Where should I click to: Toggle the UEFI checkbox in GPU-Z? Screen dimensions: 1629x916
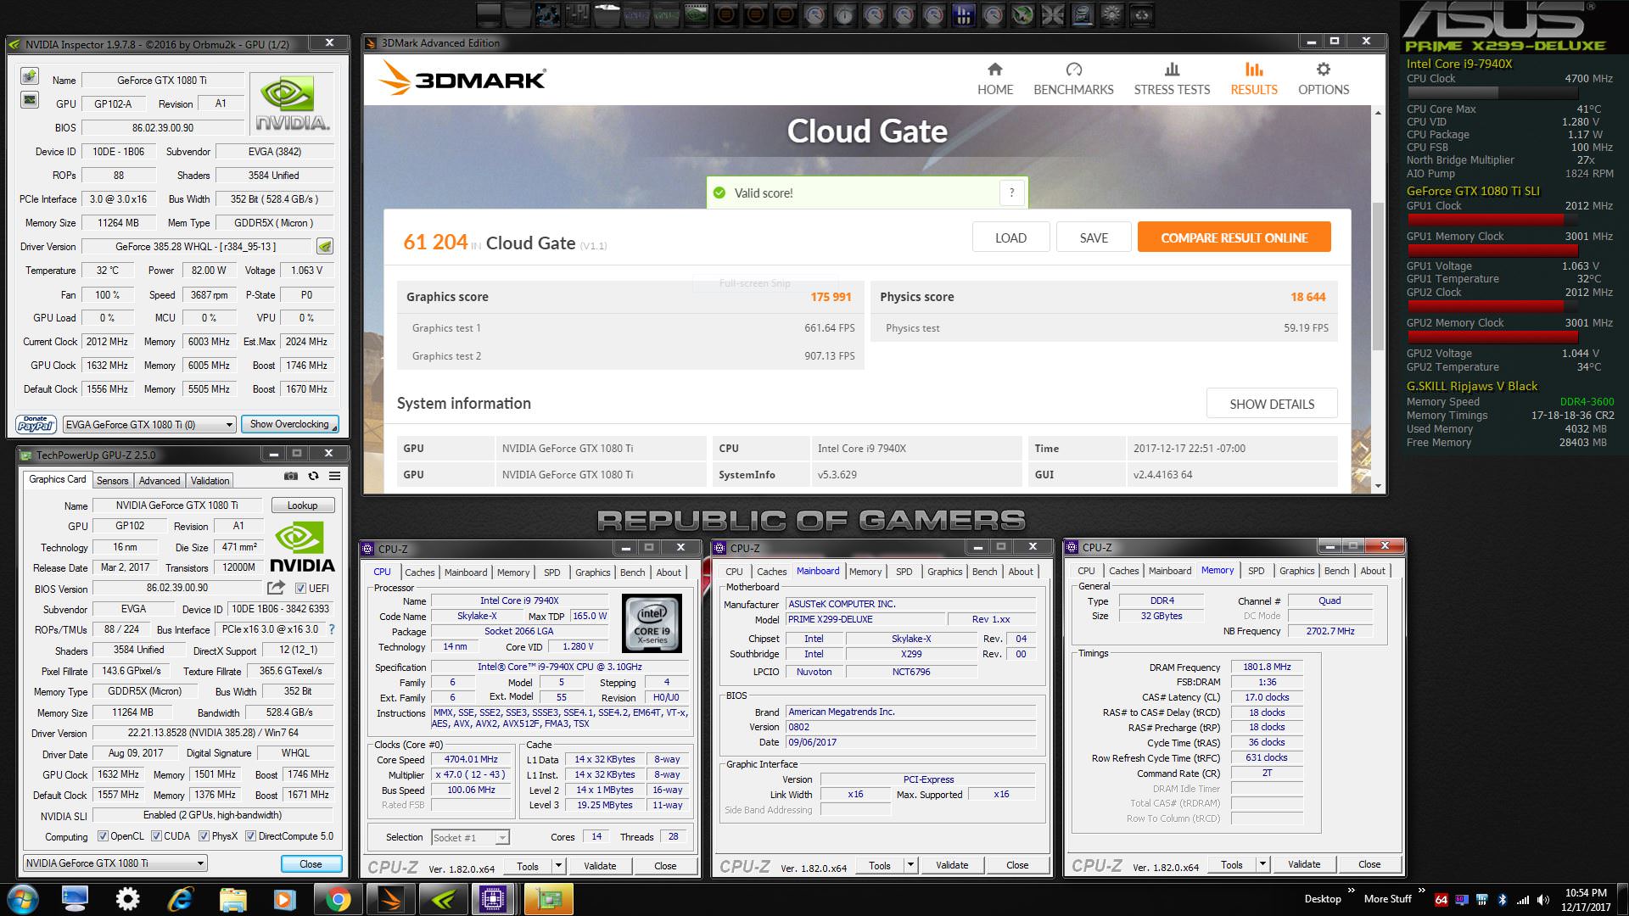click(300, 588)
